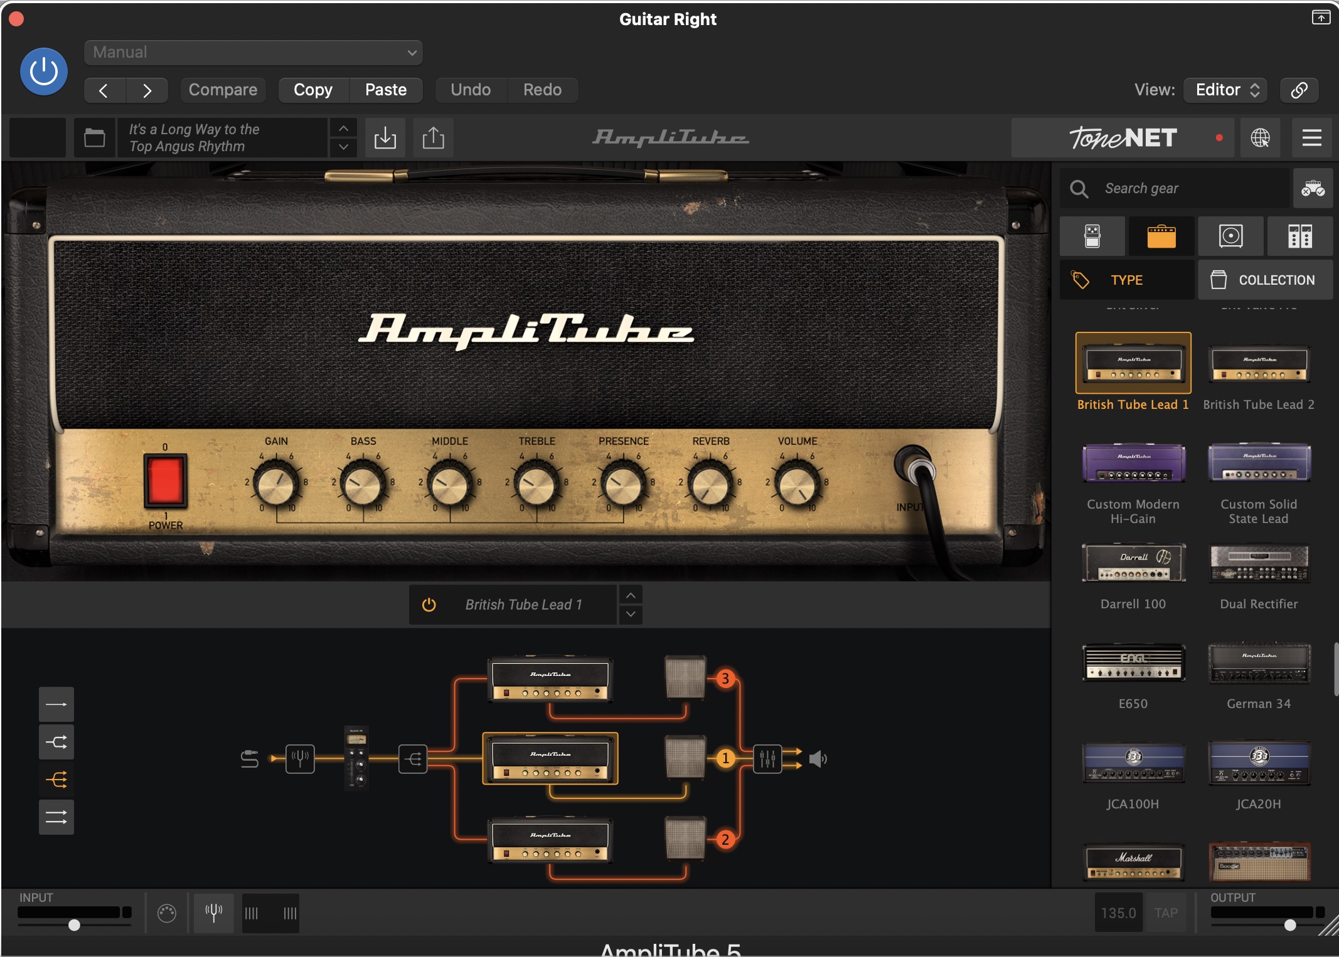Click the Compare button

223,90
